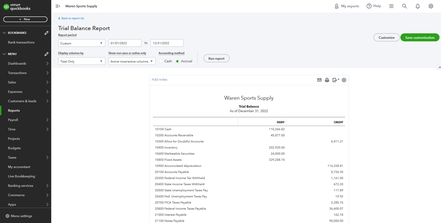Email the report icon
This screenshot has width=441, height=223.
coord(319,80)
